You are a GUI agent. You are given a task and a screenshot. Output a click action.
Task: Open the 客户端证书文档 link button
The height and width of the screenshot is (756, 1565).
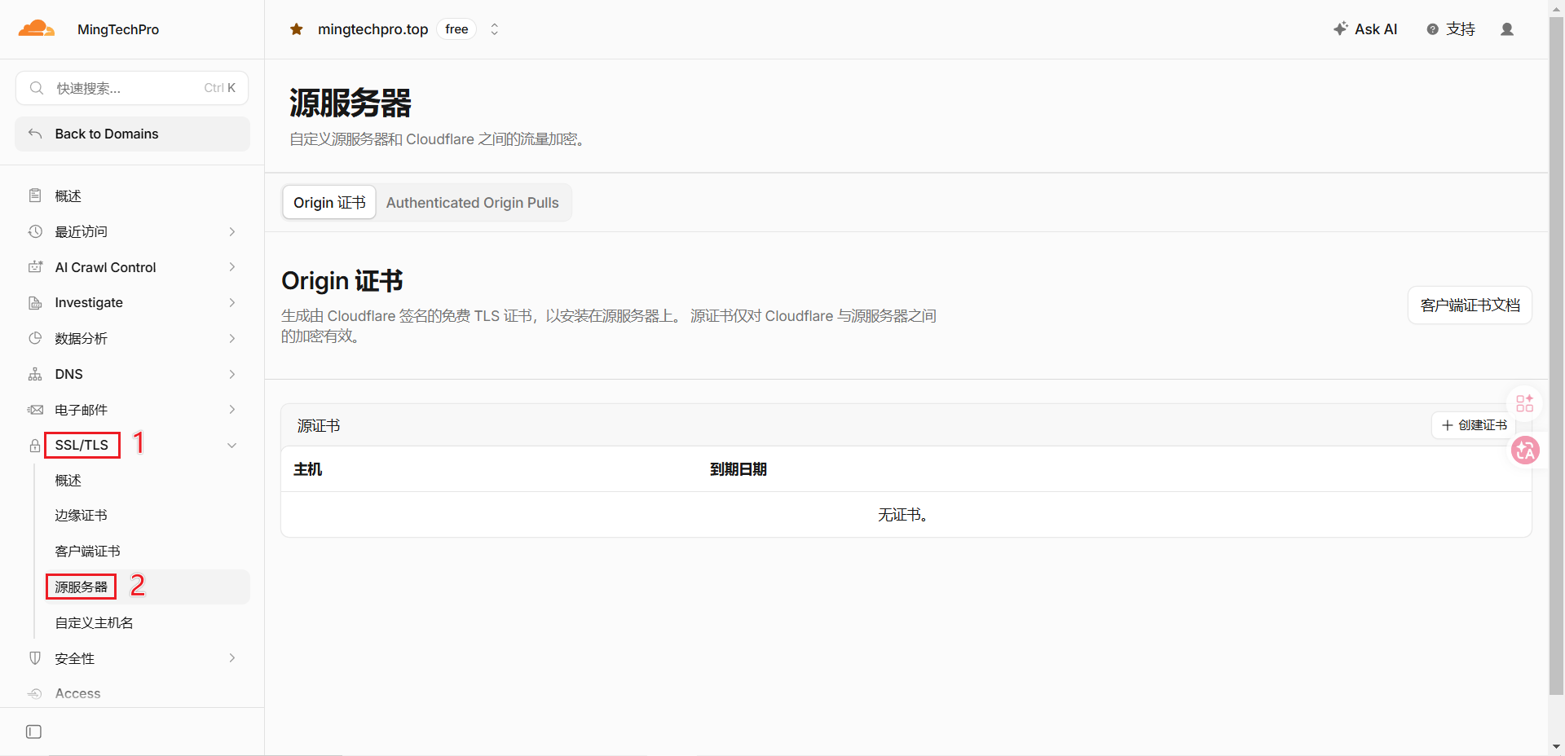[1470, 305]
